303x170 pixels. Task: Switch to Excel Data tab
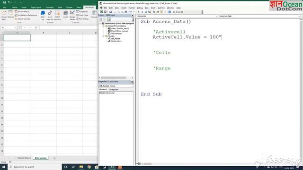coord(60,8)
